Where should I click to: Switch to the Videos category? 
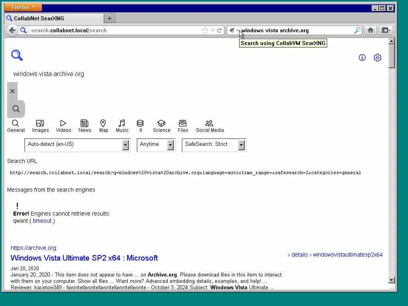point(63,126)
